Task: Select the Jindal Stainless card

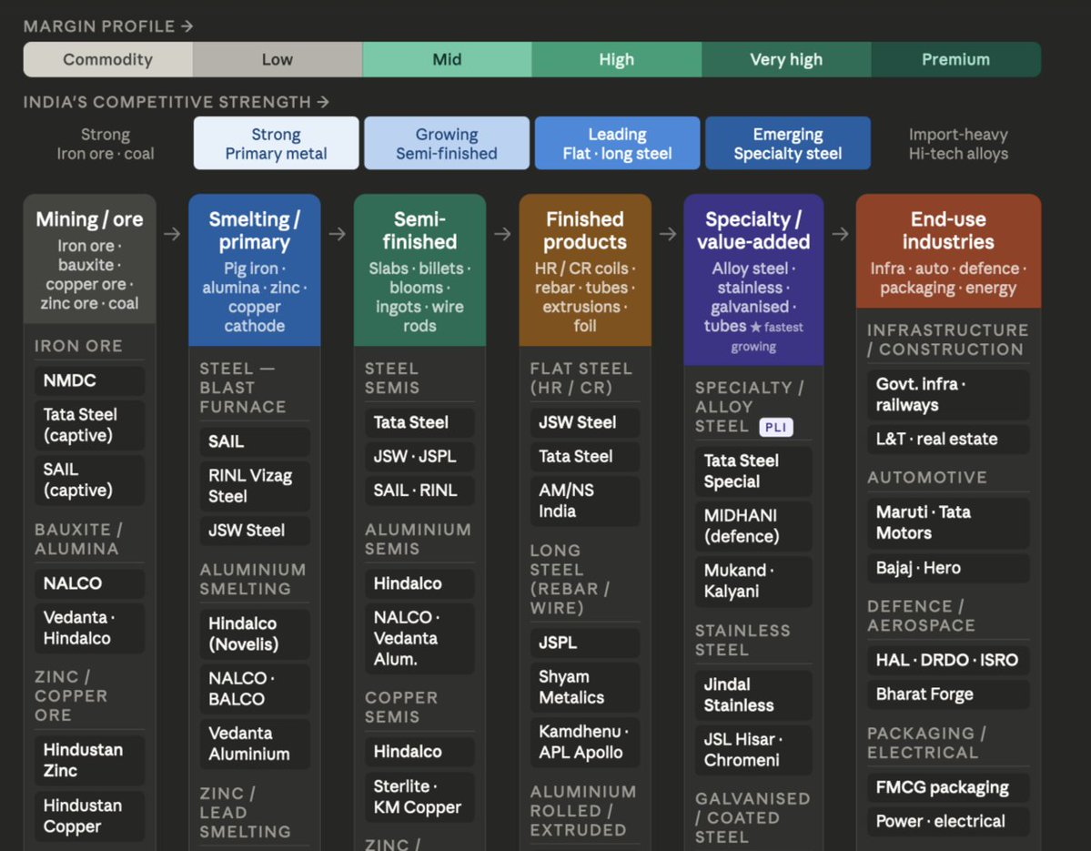Action: pyautogui.click(x=753, y=696)
